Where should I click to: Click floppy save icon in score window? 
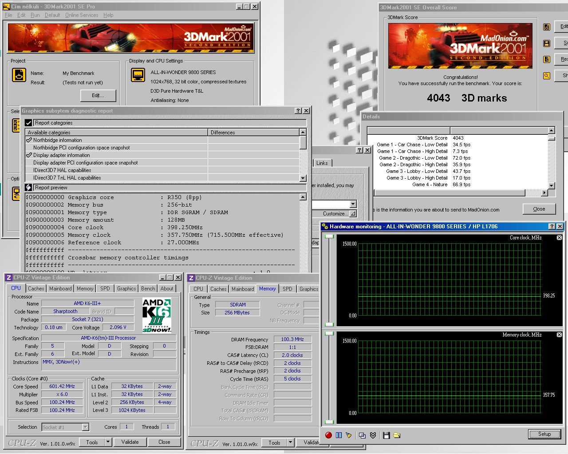(x=547, y=43)
